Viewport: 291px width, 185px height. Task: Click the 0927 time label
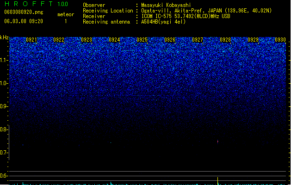tap(198, 40)
